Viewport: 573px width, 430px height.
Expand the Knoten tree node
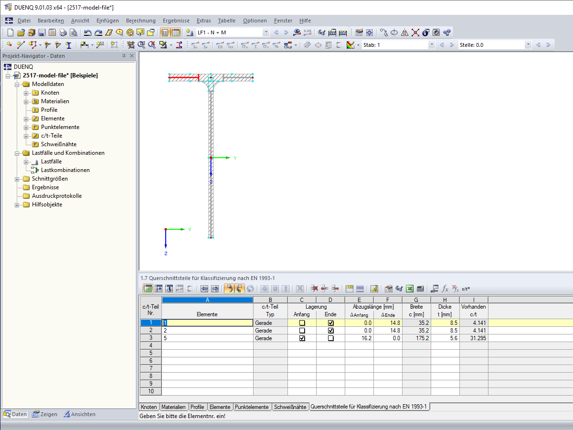coord(26,93)
